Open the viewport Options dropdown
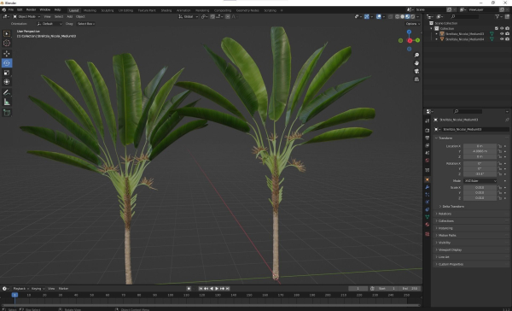This screenshot has height=311, width=512. pyautogui.click(x=413, y=24)
